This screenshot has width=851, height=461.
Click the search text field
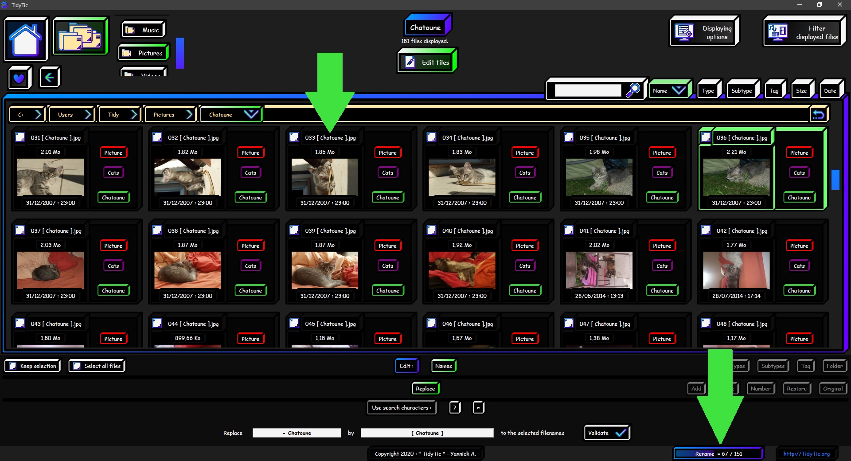(588, 90)
